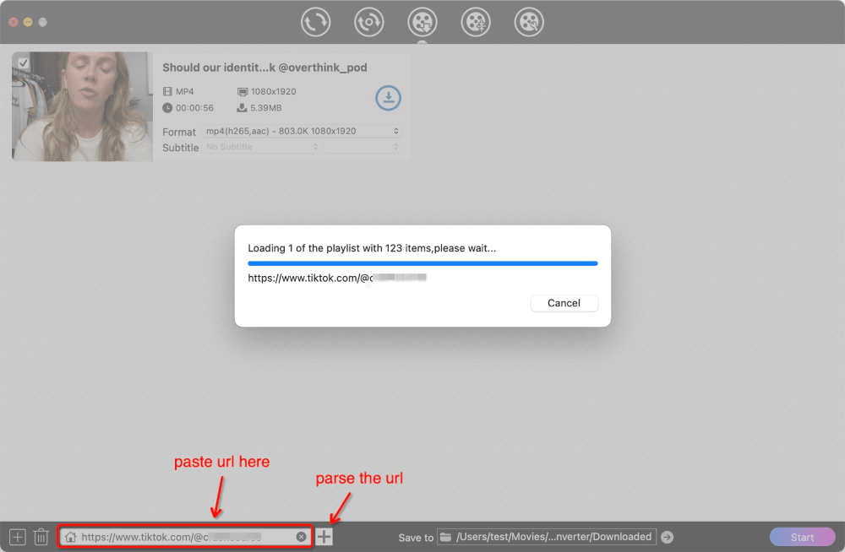Click the Save to folder path field

pos(553,537)
